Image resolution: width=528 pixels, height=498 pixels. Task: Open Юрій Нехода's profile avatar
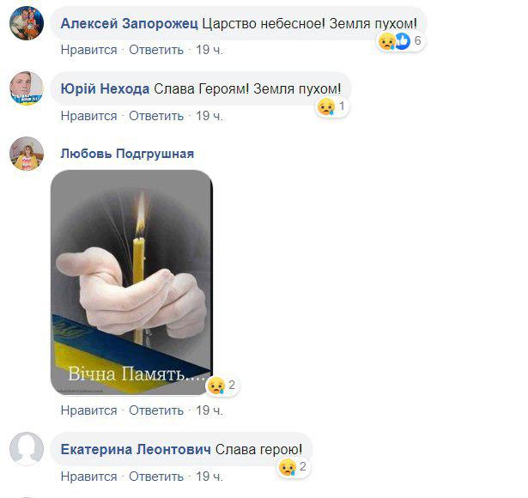(x=27, y=88)
